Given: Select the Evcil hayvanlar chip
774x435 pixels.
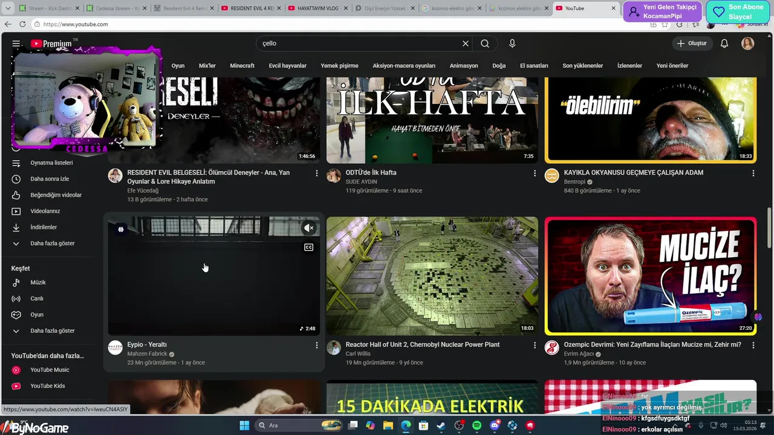Looking at the screenshot, I should point(288,66).
